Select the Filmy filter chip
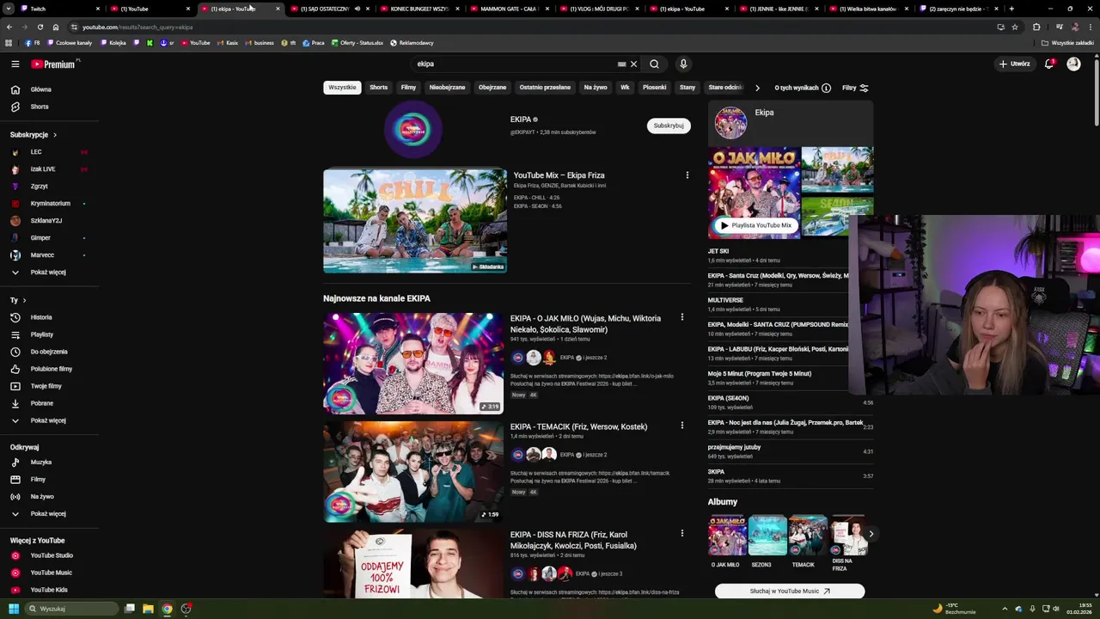 point(408,88)
